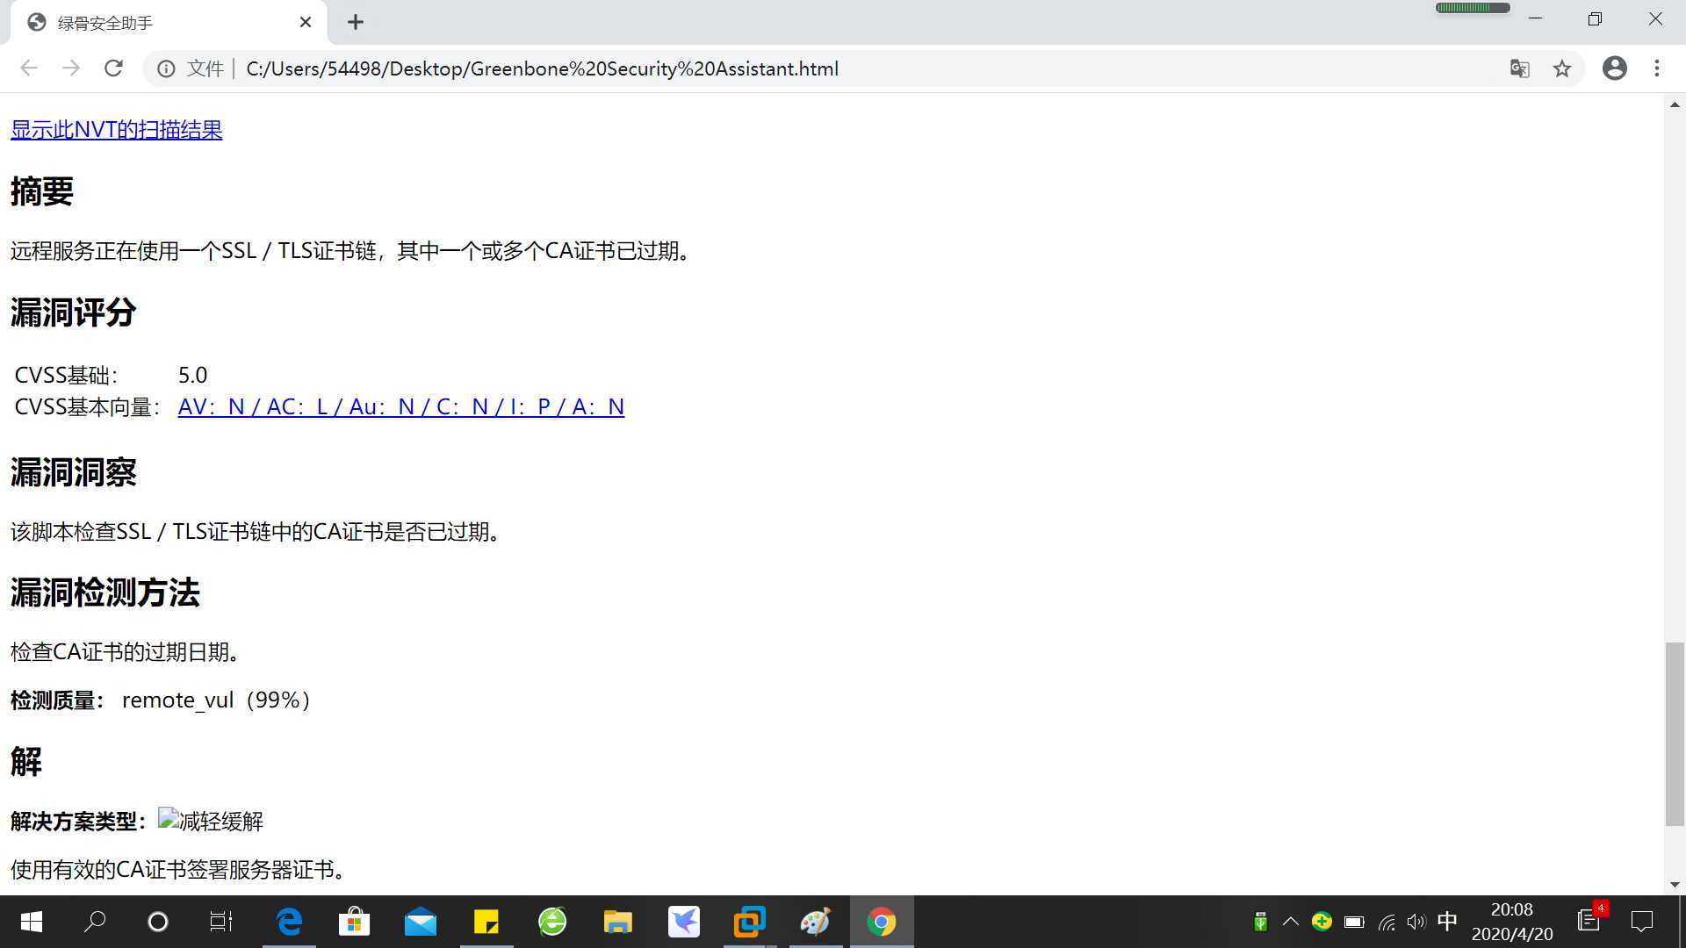Expand the system tray hidden icons chevron
The height and width of the screenshot is (948, 1686).
1290,922
